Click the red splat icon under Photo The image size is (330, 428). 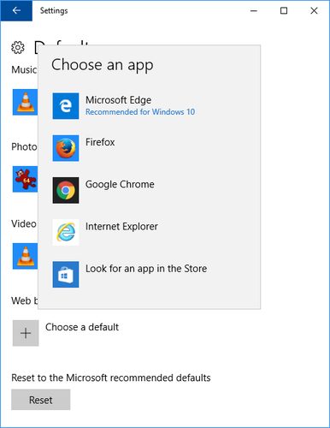[x=25, y=179]
